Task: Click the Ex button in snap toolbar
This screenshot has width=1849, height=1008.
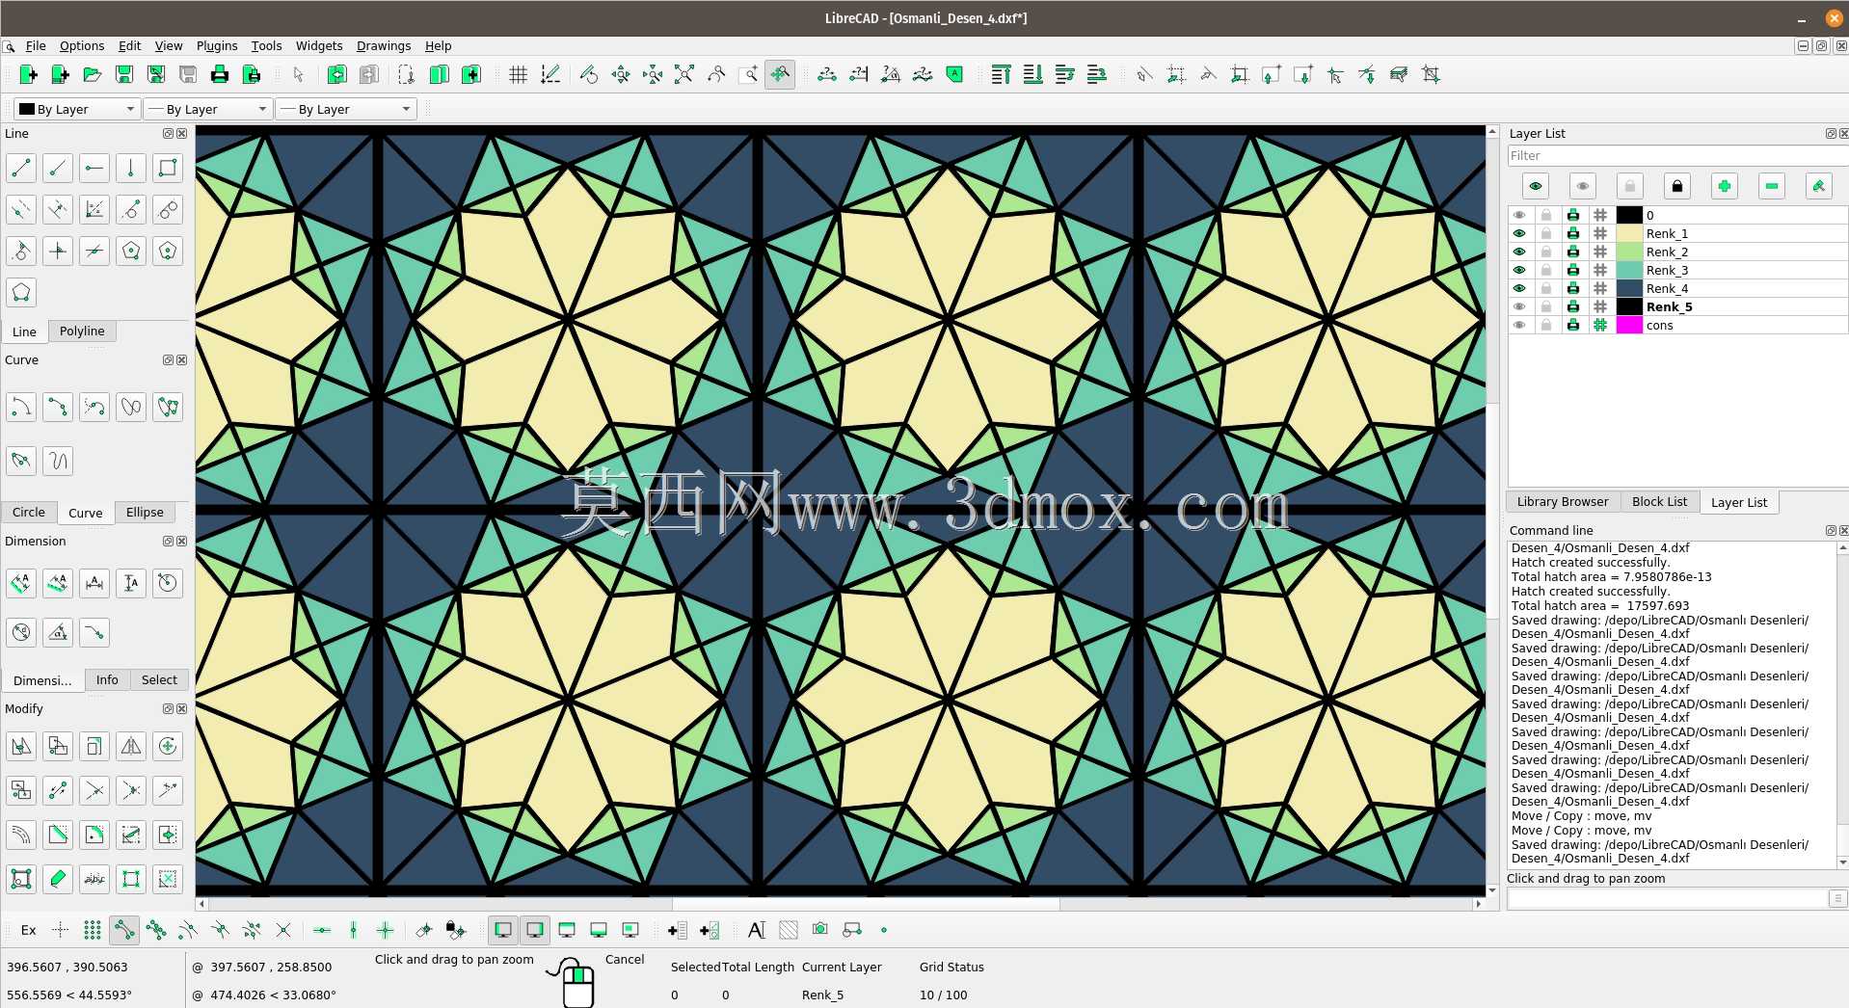Action: point(29,930)
